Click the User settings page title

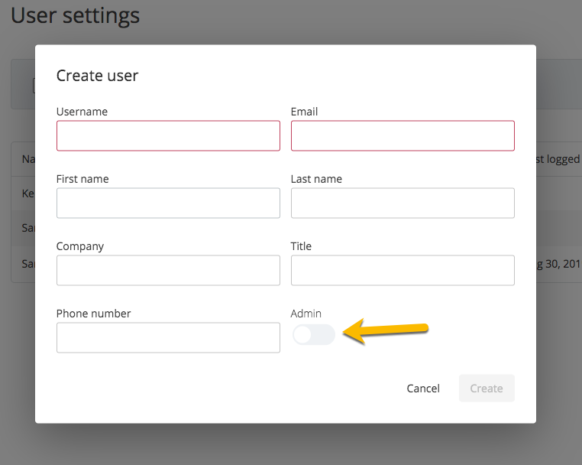(x=75, y=15)
